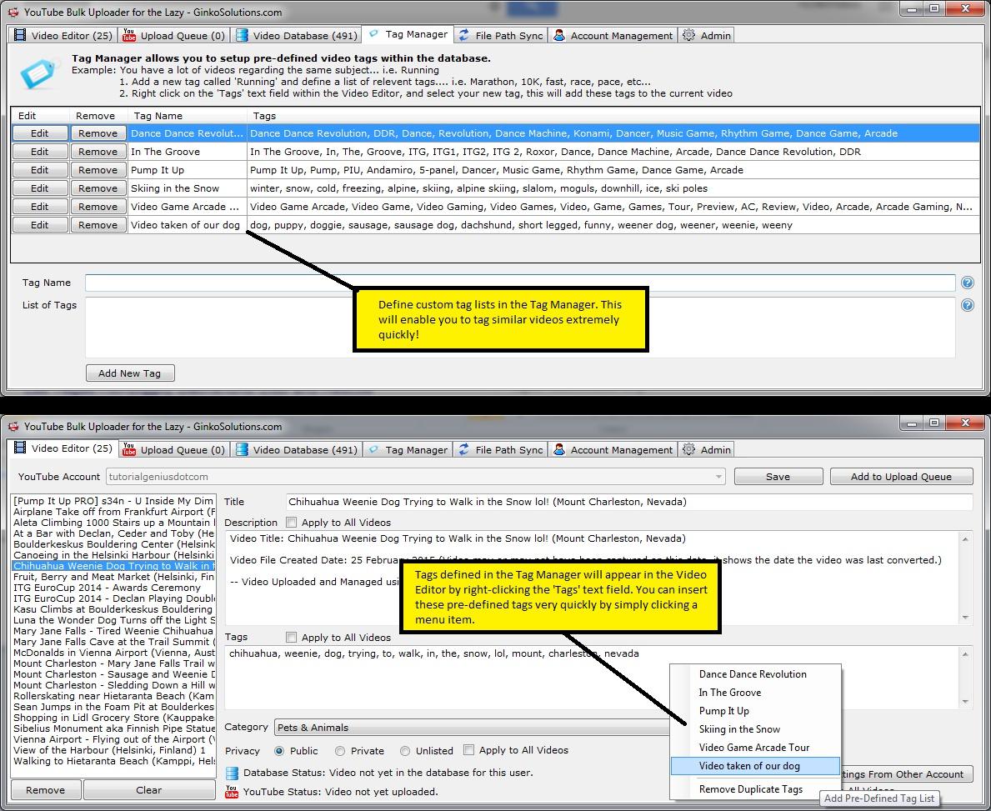Screen dimensions: 991x811
Task: Select the Private privacy radio button
Action: [340, 751]
